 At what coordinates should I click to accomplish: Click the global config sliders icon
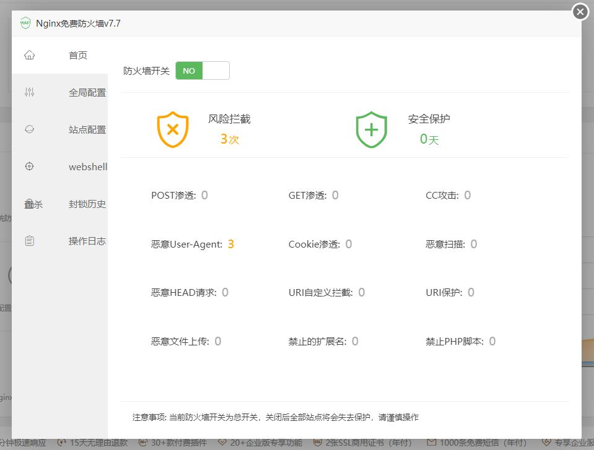point(29,92)
